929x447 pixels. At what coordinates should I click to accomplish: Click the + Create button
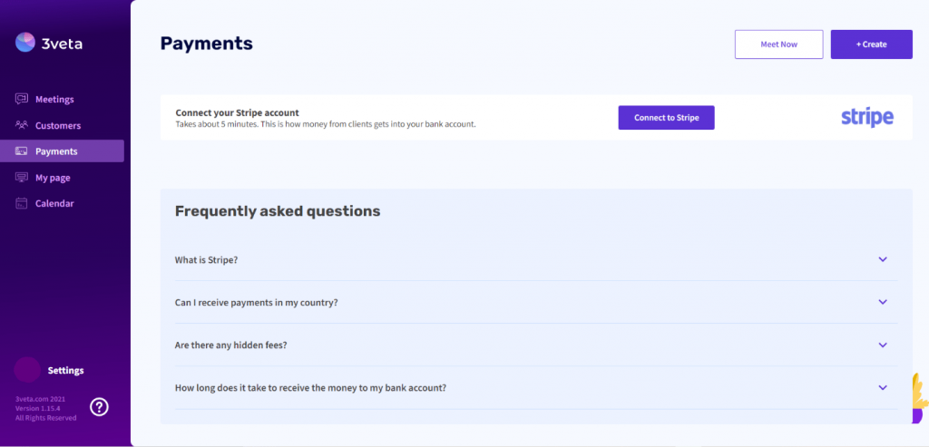click(872, 44)
